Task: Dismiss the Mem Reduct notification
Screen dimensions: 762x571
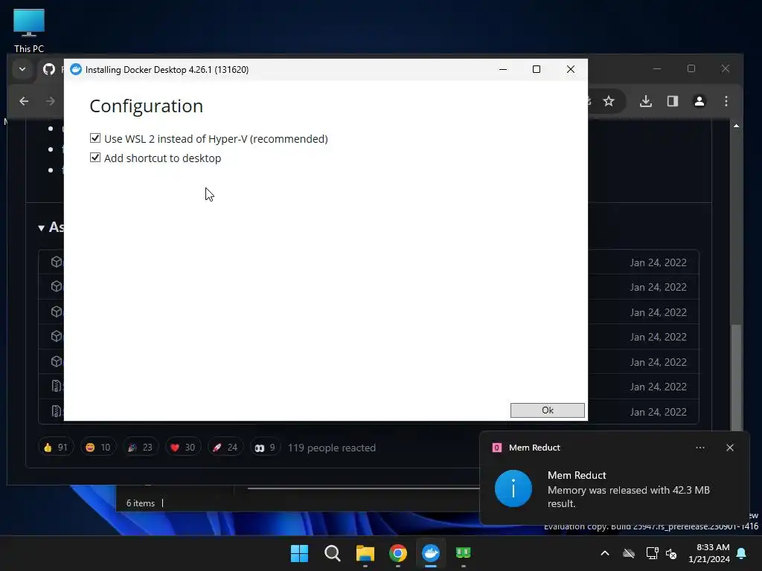Action: click(x=730, y=448)
